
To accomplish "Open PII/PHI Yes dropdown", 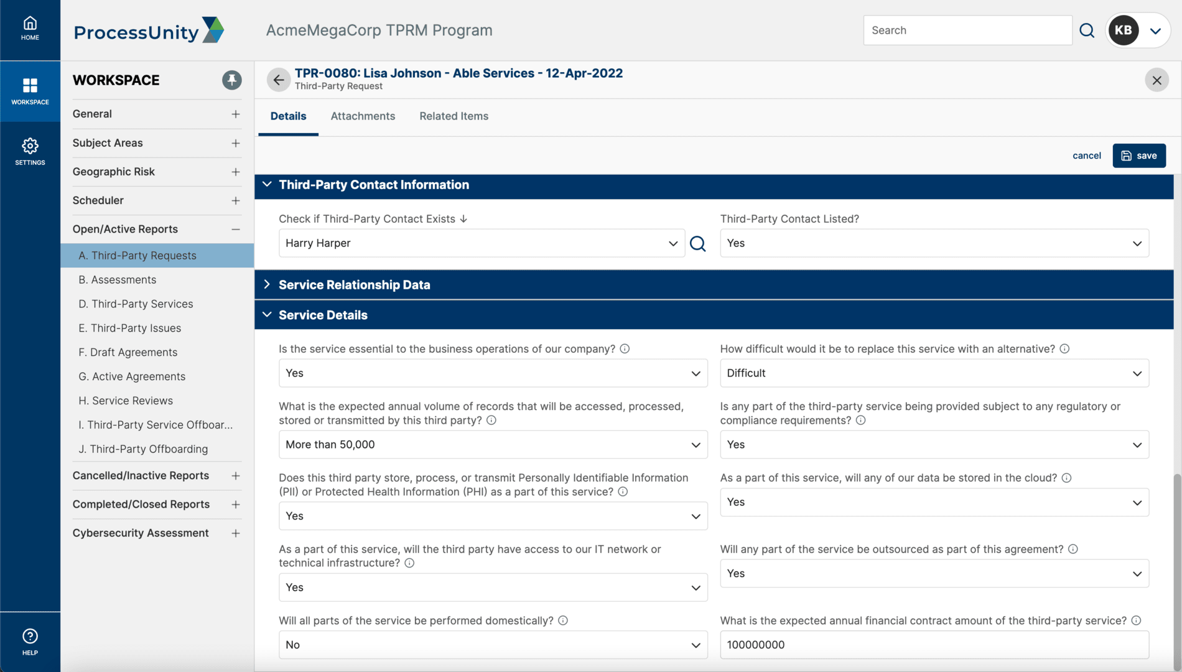I will pos(493,516).
